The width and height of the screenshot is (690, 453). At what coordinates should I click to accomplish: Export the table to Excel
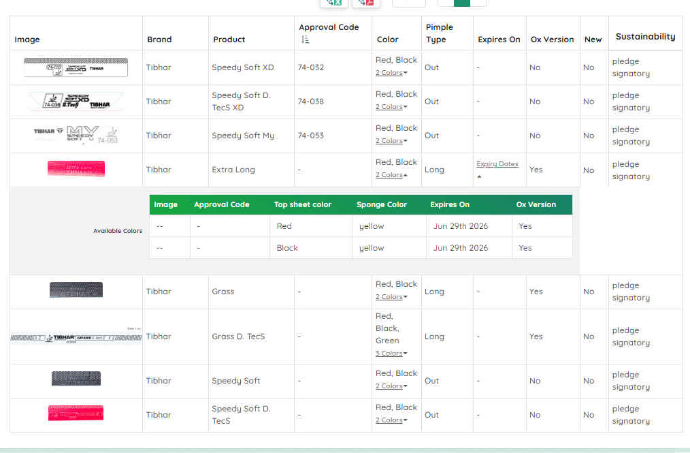(x=334, y=3)
